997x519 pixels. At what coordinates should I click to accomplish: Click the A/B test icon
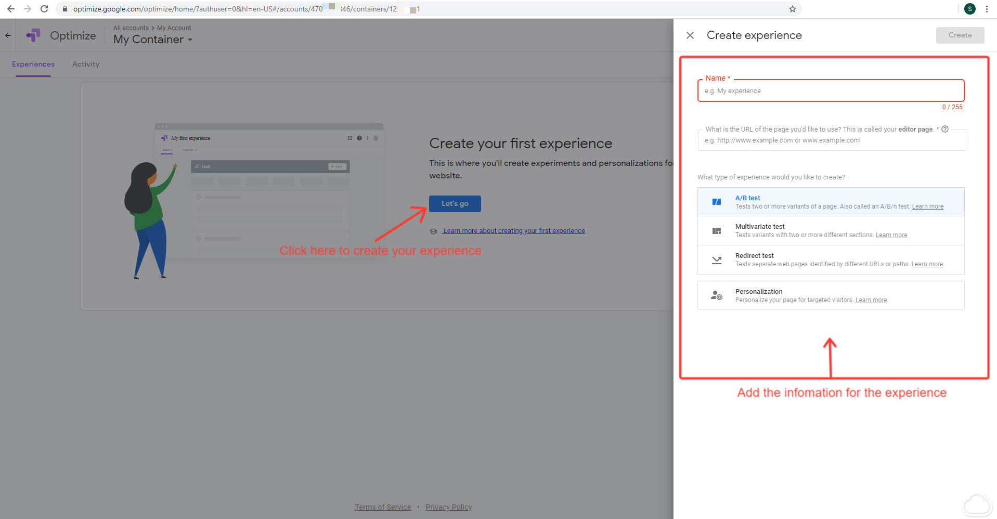click(716, 202)
